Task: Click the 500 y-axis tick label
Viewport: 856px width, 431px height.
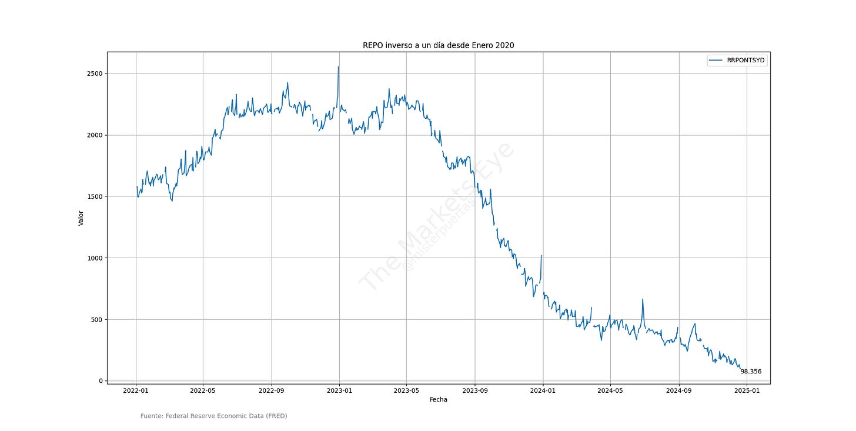Action: click(95, 319)
